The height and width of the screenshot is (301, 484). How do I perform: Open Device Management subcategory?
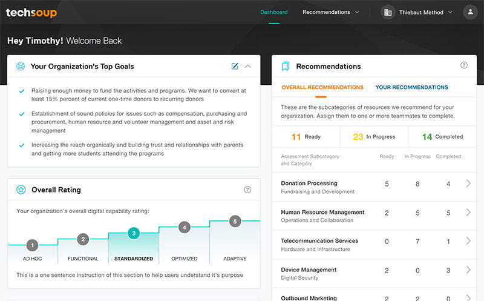coord(309,270)
